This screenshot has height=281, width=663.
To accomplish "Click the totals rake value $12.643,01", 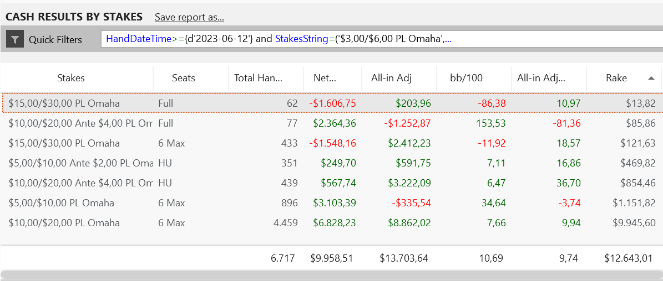I will (x=629, y=258).
